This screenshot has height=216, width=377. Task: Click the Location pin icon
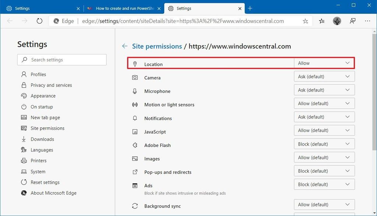(135, 63)
